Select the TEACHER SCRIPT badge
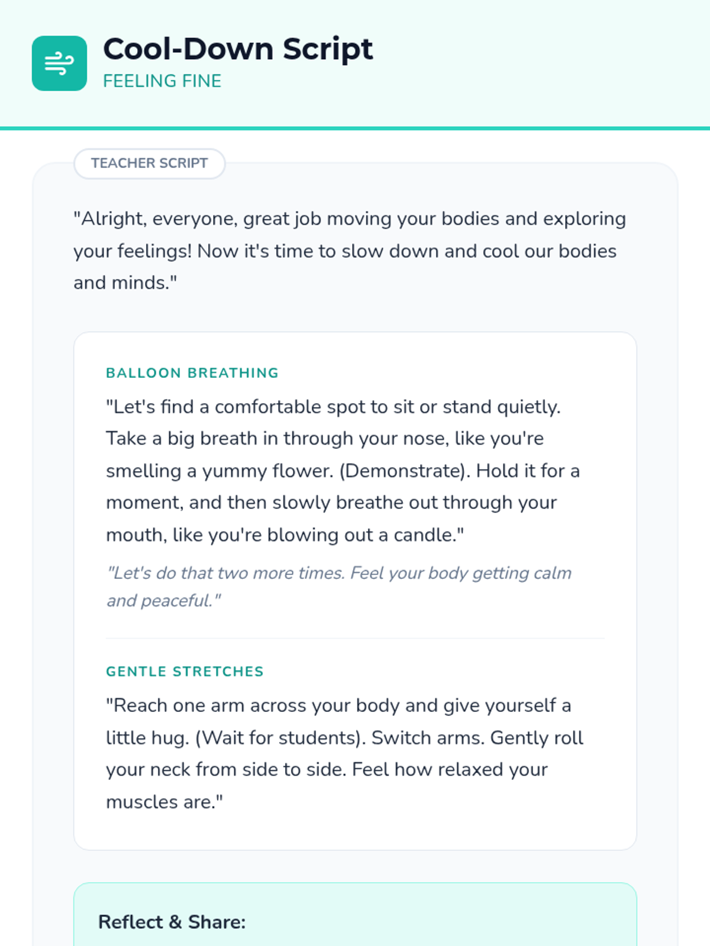Screen dimensions: 710x946 pyautogui.click(x=149, y=163)
